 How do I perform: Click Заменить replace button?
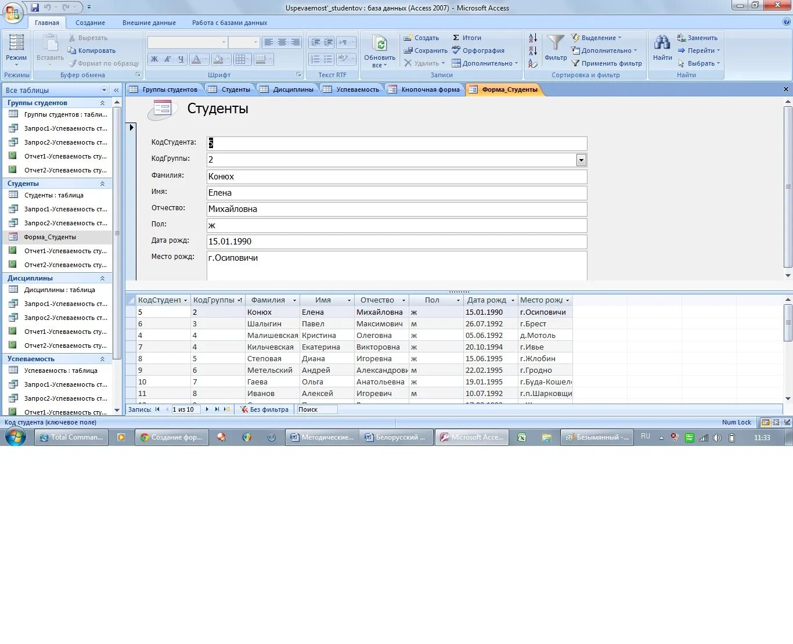coord(697,38)
